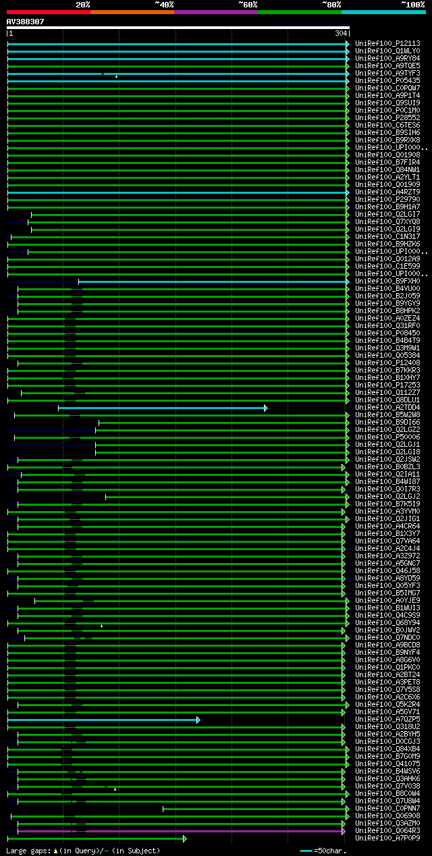432x856 pixels.
Task: Select label UniRef100_Q9SUI9
Action: click(x=387, y=103)
